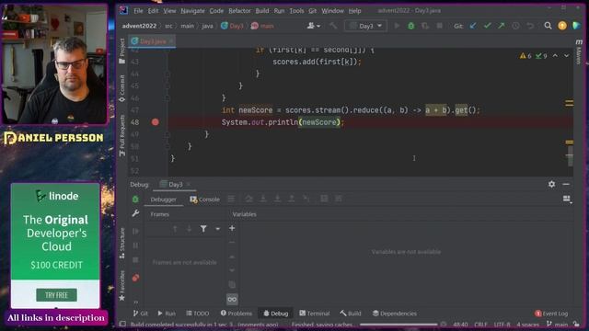Modify run configuration wrench icon

[x=135, y=213]
